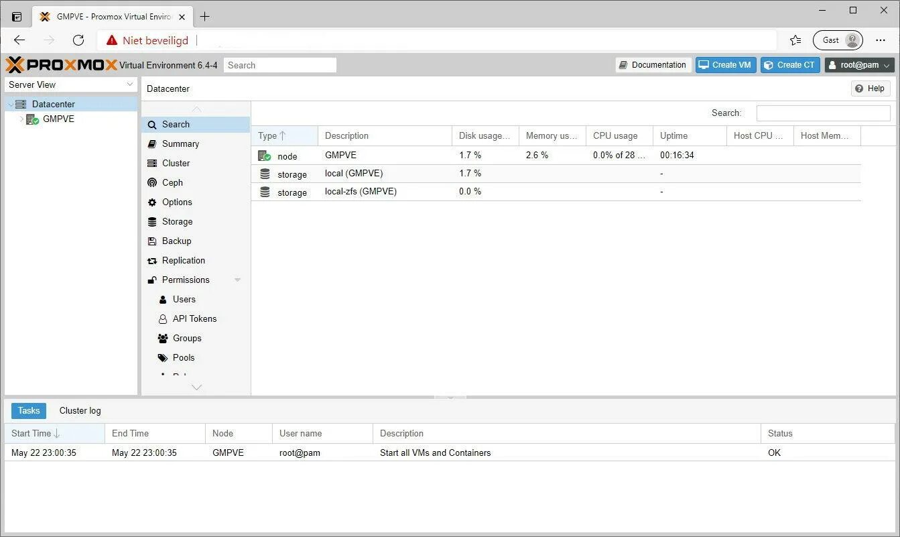Select the 'Start all VMs and Containers' task

(x=450, y=453)
